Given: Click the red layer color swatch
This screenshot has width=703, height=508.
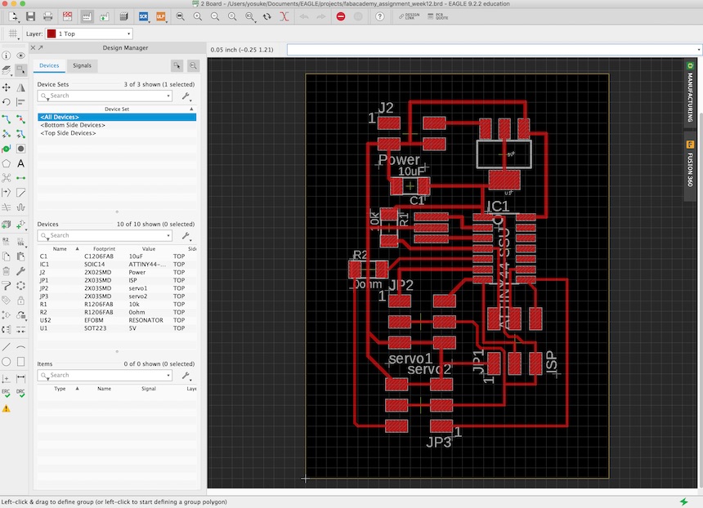Looking at the screenshot, I should pos(51,33).
